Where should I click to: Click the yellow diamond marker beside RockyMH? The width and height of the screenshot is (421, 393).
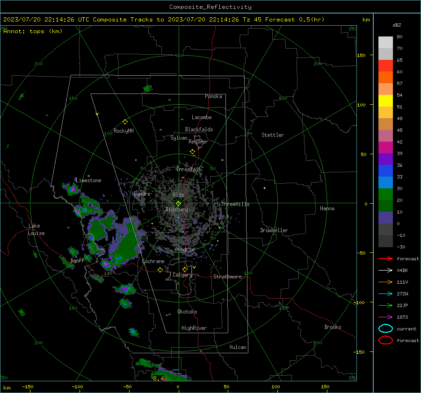point(125,122)
